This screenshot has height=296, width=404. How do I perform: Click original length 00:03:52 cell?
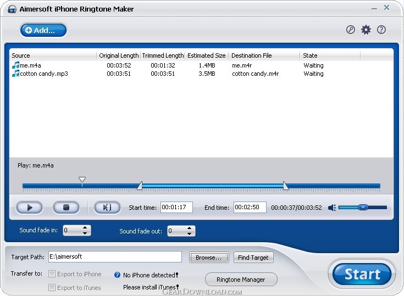119,65
